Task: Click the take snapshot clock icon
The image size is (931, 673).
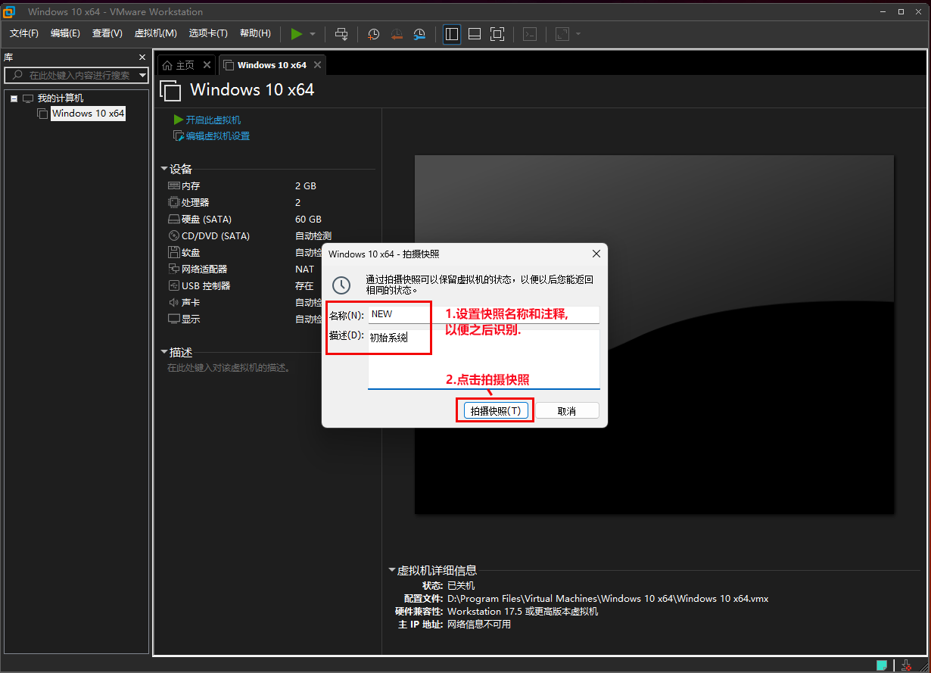Action: [x=373, y=34]
